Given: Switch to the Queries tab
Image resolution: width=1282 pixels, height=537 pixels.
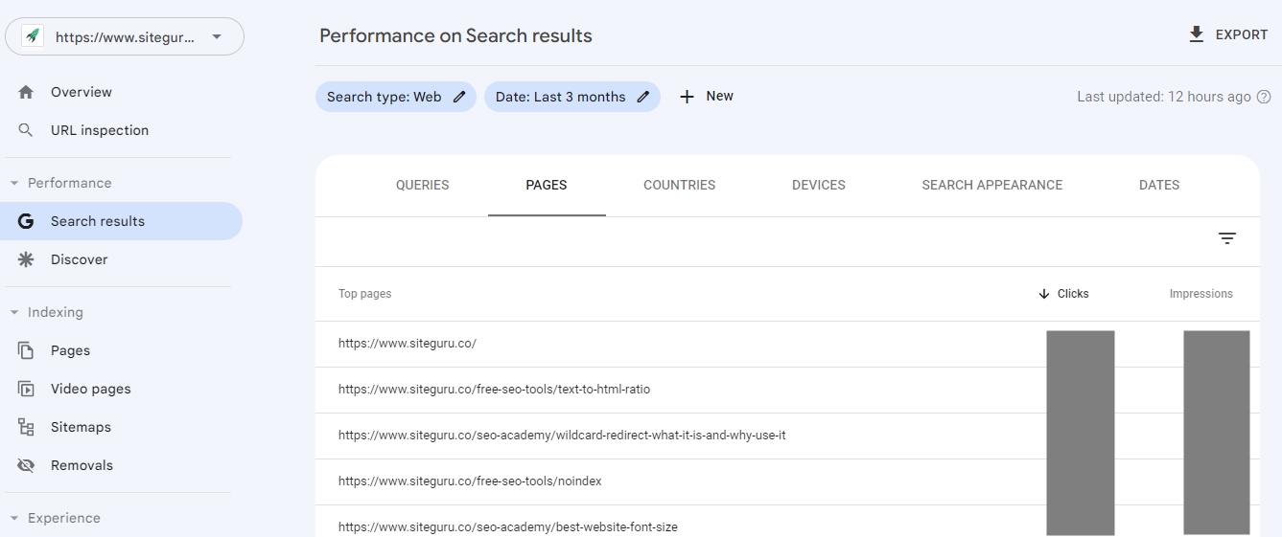Looking at the screenshot, I should 422,185.
